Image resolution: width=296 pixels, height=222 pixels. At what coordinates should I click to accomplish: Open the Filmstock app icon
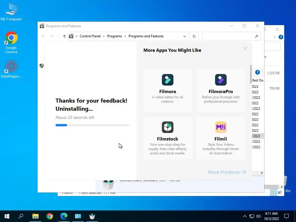[167, 127]
